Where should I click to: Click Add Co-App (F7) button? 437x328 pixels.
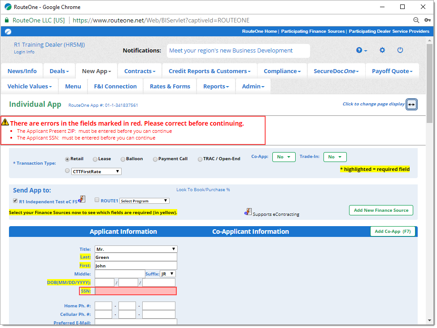click(x=393, y=231)
